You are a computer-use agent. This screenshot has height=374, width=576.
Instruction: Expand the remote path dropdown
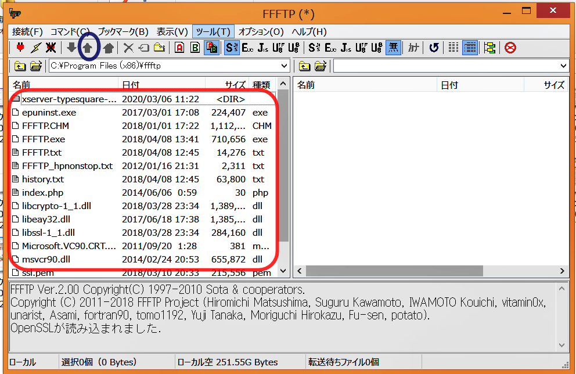(x=563, y=66)
